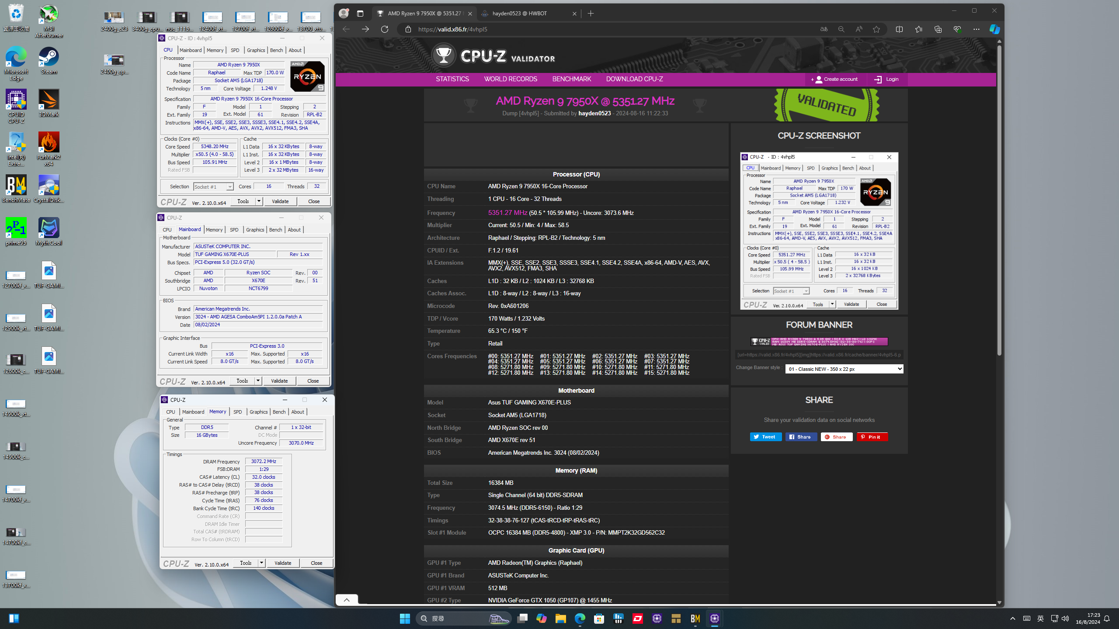Open the Myth.Cool desktop shortcut
The width and height of the screenshot is (1119, 629).
click(x=49, y=232)
